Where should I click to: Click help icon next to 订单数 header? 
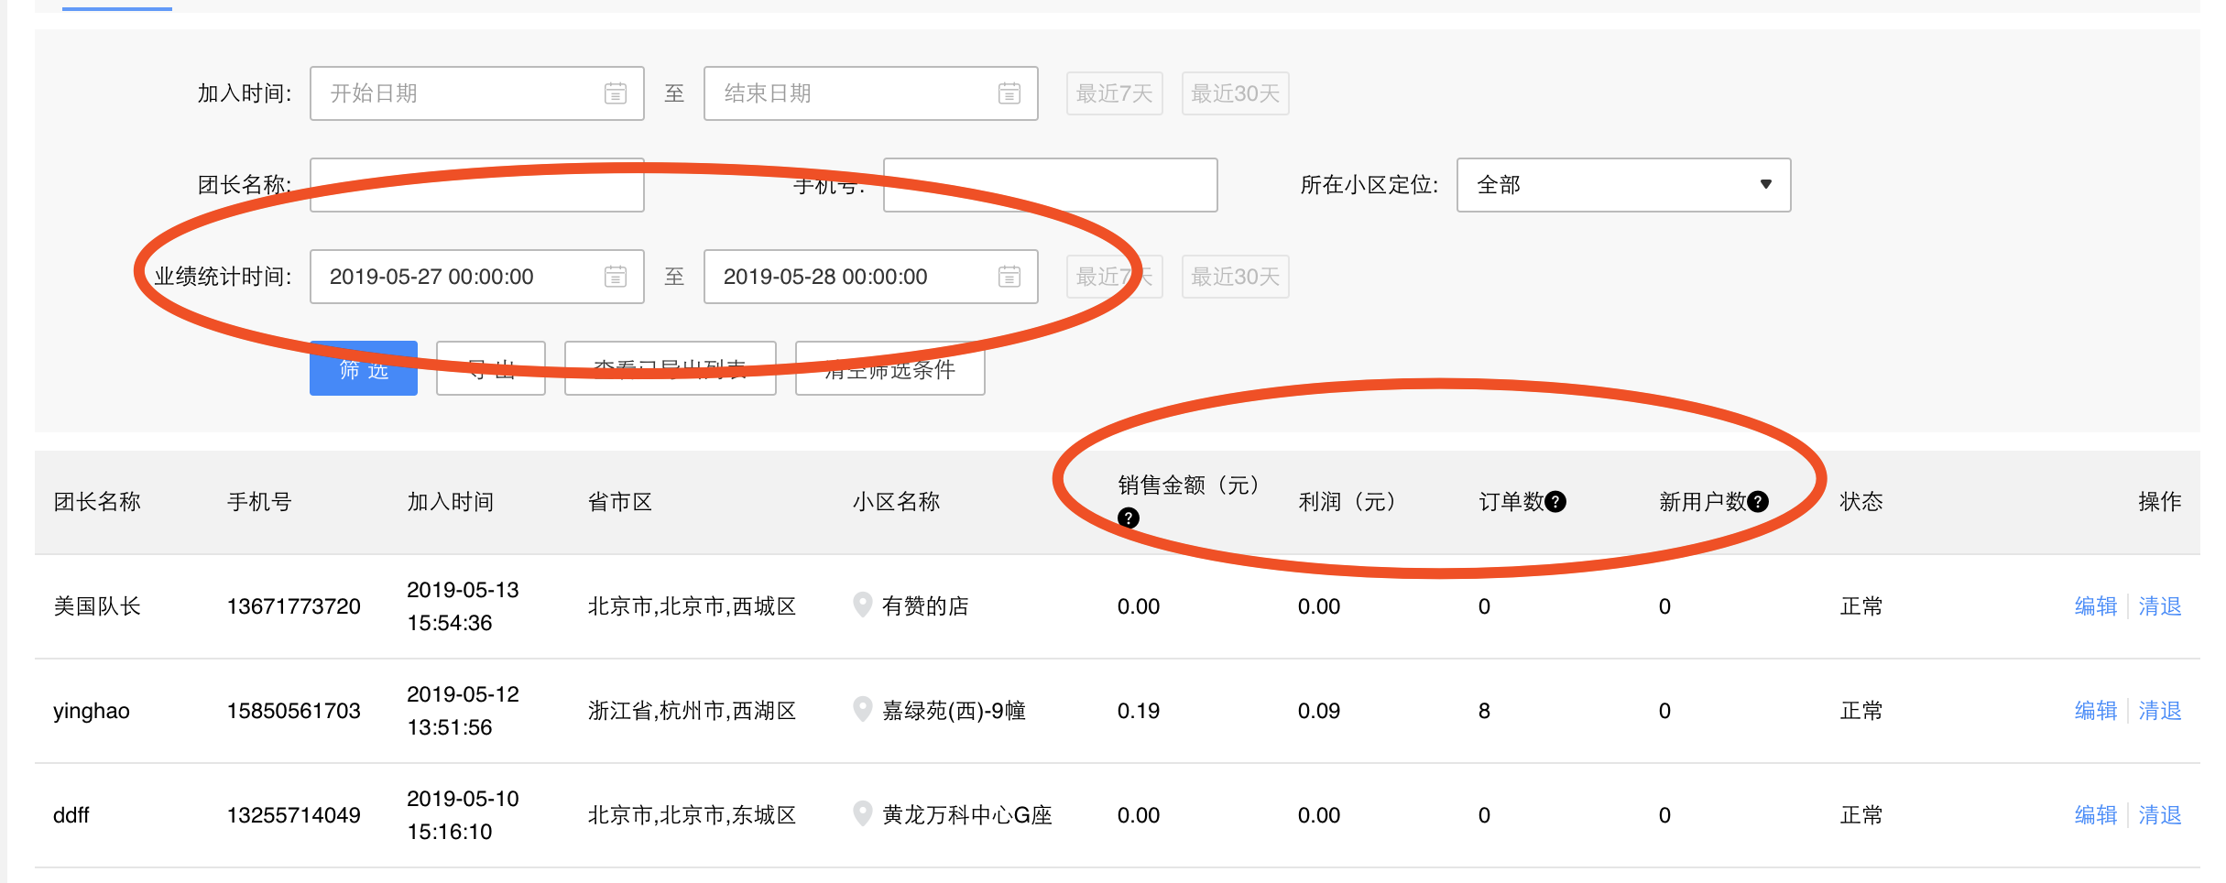point(1555,502)
